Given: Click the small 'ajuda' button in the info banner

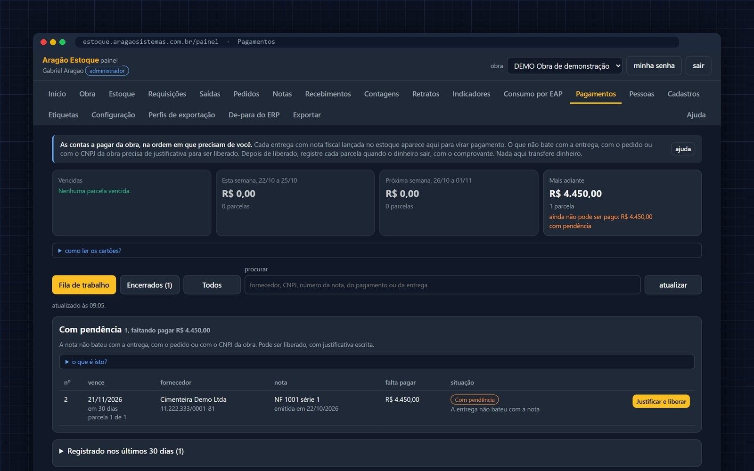Looking at the screenshot, I should [x=683, y=149].
